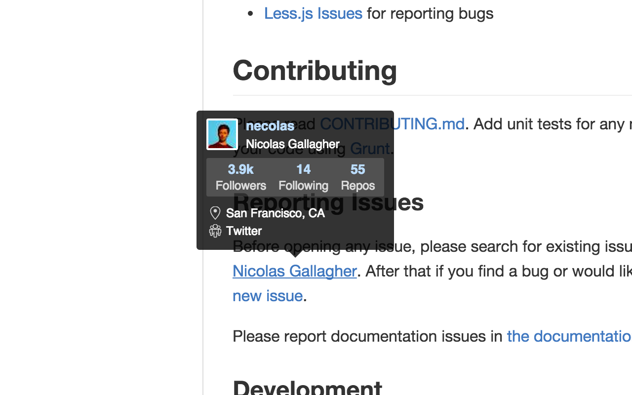
Task: Click the Contributing heading
Action: pos(315,70)
